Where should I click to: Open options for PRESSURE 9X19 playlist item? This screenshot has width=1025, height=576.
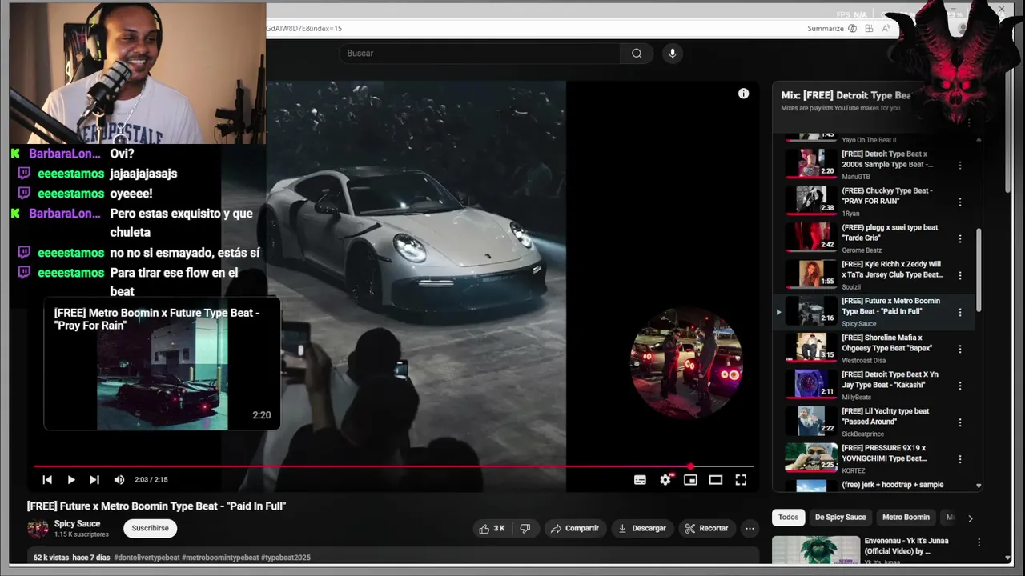click(960, 459)
